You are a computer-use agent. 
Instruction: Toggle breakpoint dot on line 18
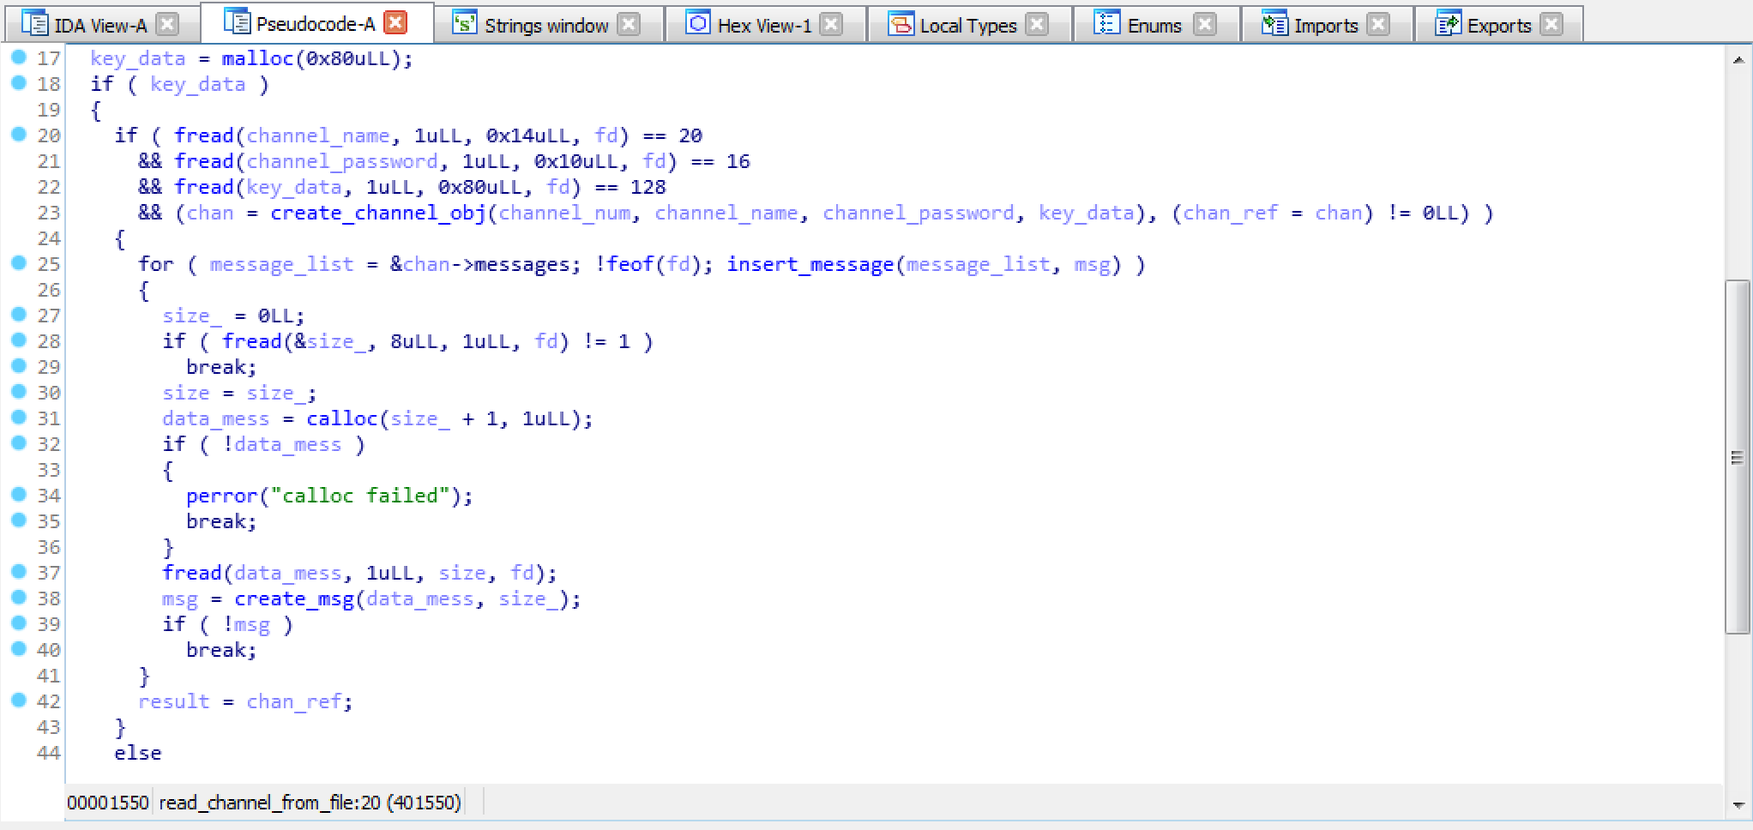19,83
